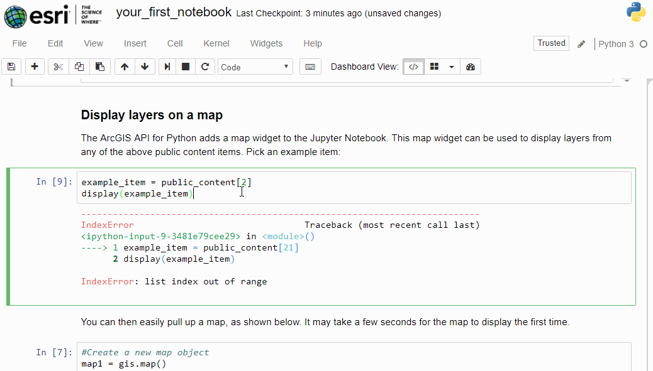Viewport: 653px width, 371px height.
Task: Open Dashboard preview gauge icon
Action: pos(471,67)
